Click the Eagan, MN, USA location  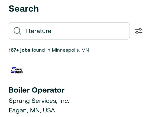pos(32,110)
